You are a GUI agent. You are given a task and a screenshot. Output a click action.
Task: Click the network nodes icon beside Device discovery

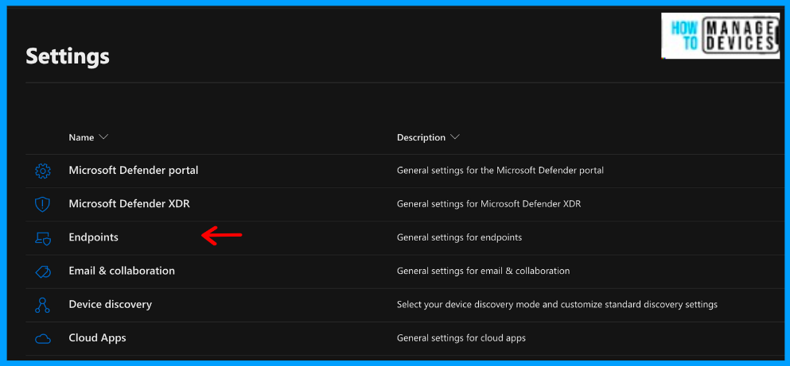(42, 305)
